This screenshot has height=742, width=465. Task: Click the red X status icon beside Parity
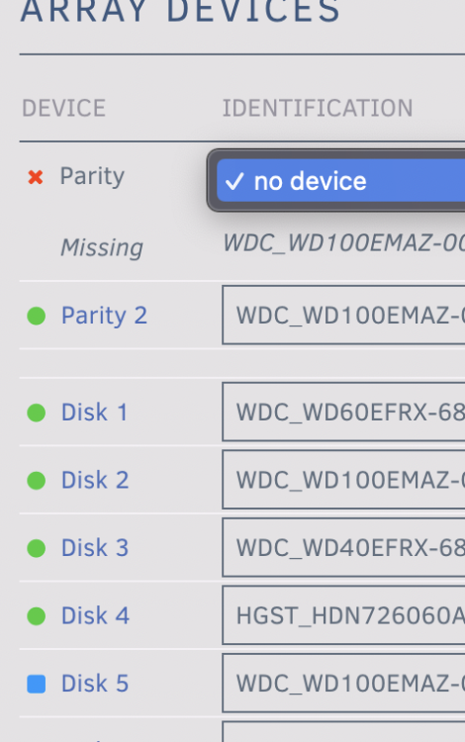[x=36, y=177]
